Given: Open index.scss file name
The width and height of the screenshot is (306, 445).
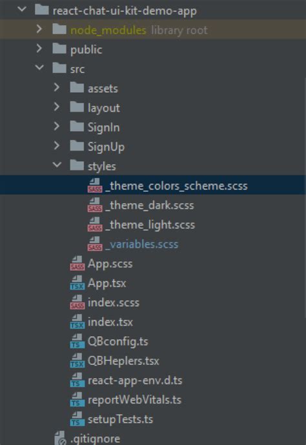Looking at the screenshot, I should pos(114,302).
